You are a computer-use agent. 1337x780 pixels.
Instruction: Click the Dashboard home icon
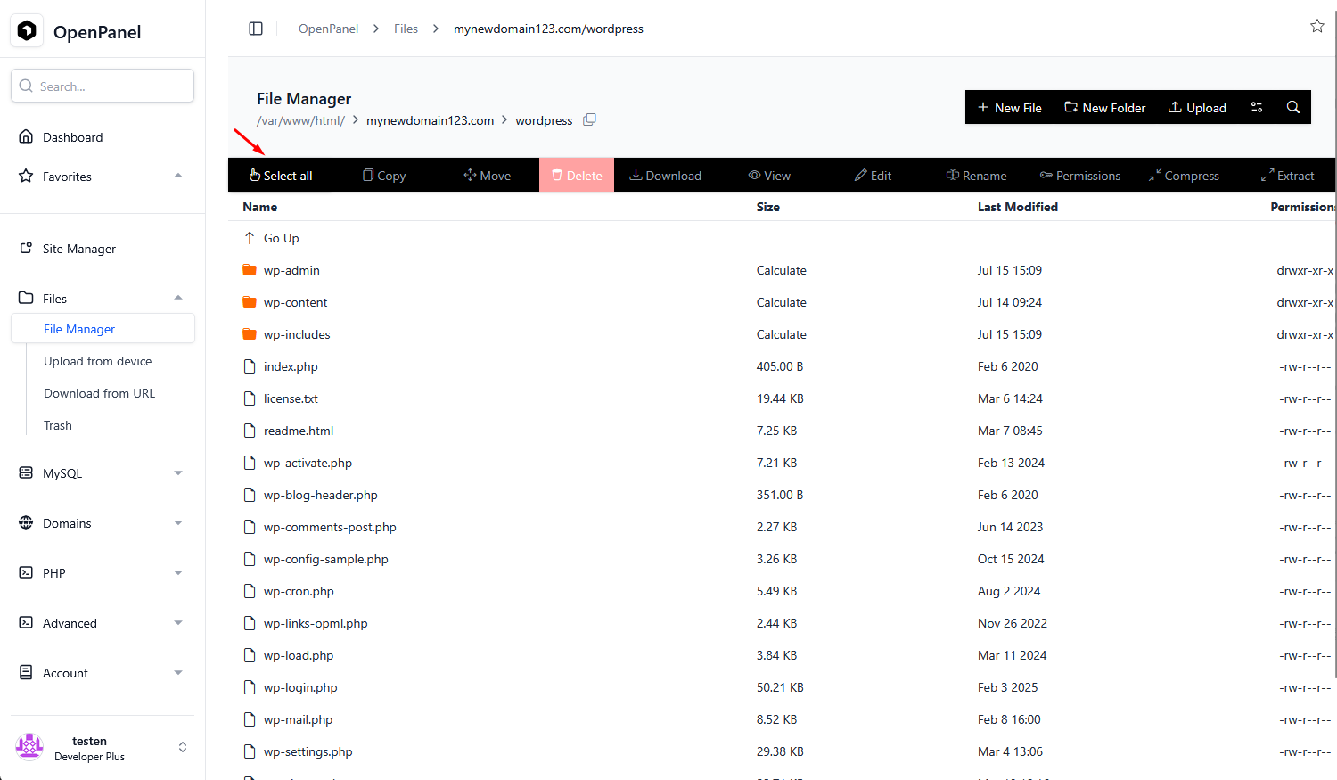pos(26,136)
